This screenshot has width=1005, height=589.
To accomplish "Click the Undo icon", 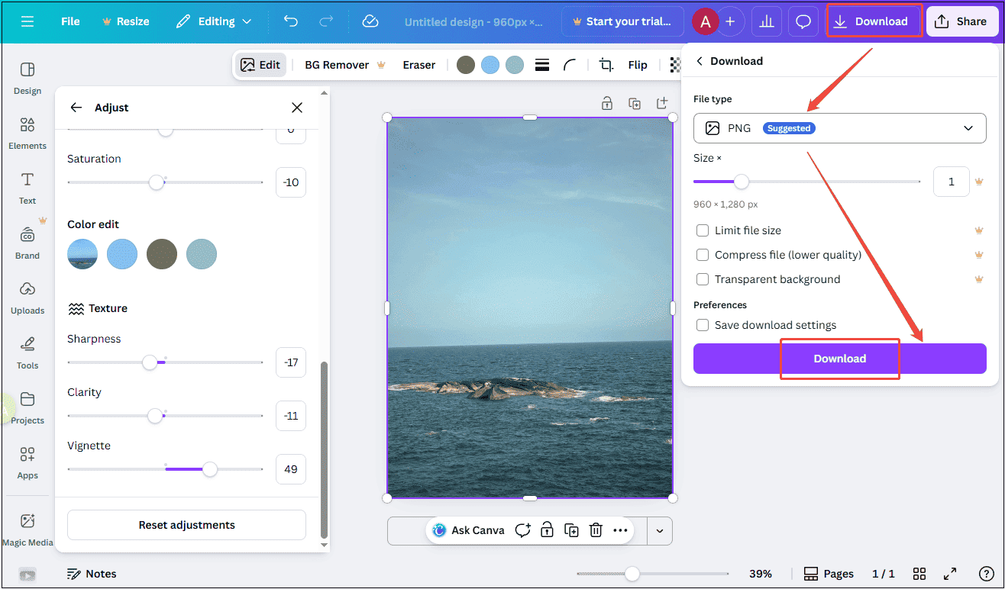I will point(290,21).
